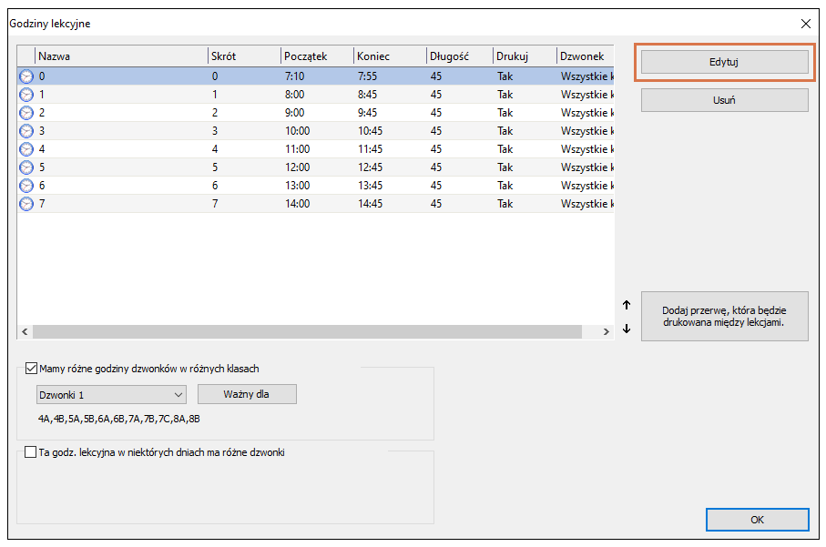Screen dimensions: 826x547
Task: Open the 'Dzwonki 1' dropdown
Action: (111, 395)
